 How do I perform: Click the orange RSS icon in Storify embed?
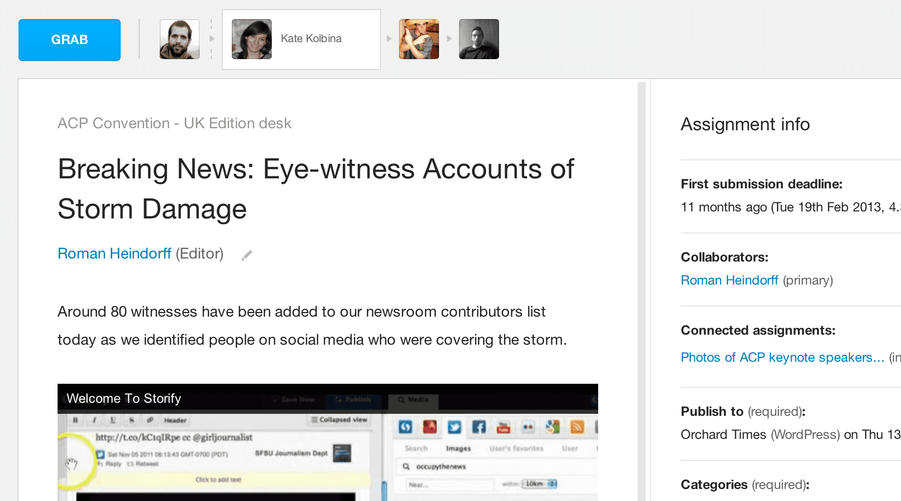pos(577,427)
